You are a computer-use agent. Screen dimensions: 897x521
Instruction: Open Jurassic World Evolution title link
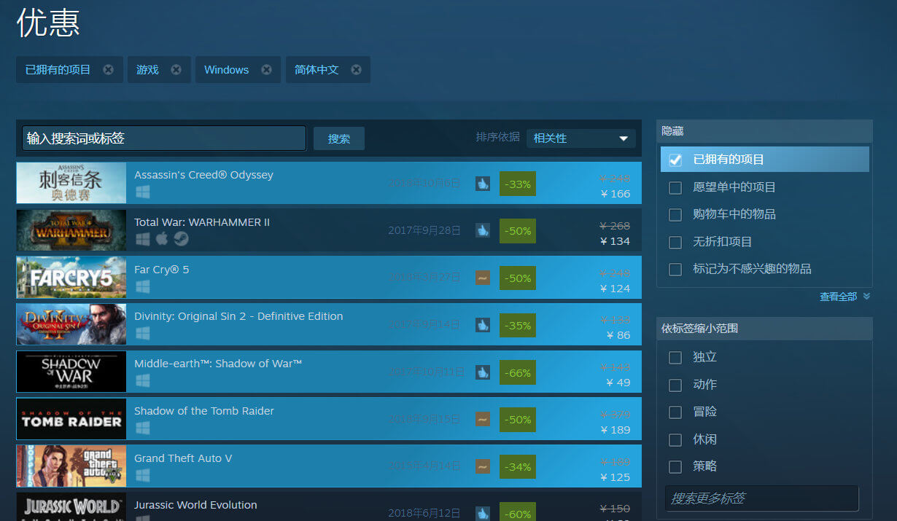coord(195,505)
